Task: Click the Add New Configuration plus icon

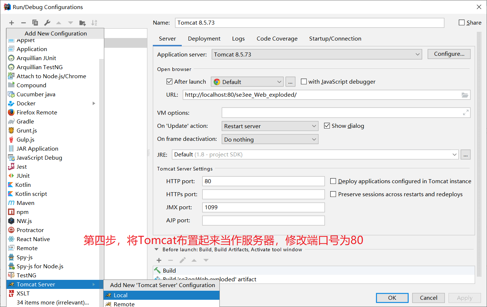Action: [x=12, y=23]
